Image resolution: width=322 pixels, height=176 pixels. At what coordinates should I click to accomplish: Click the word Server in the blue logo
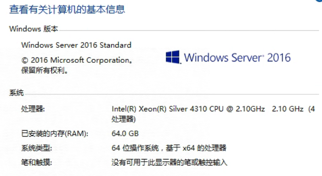tap(246, 58)
